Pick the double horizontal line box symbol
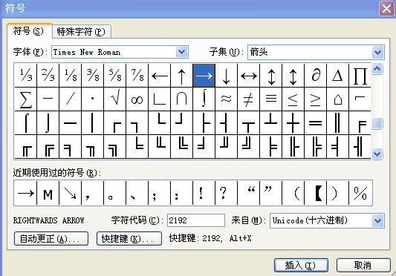Image resolution: width=396 pixels, height=276 pixels. click(x=316, y=123)
